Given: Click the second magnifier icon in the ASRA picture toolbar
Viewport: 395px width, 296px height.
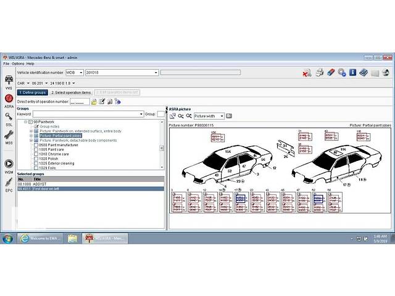Looking at the screenshot, I should (x=189, y=116).
